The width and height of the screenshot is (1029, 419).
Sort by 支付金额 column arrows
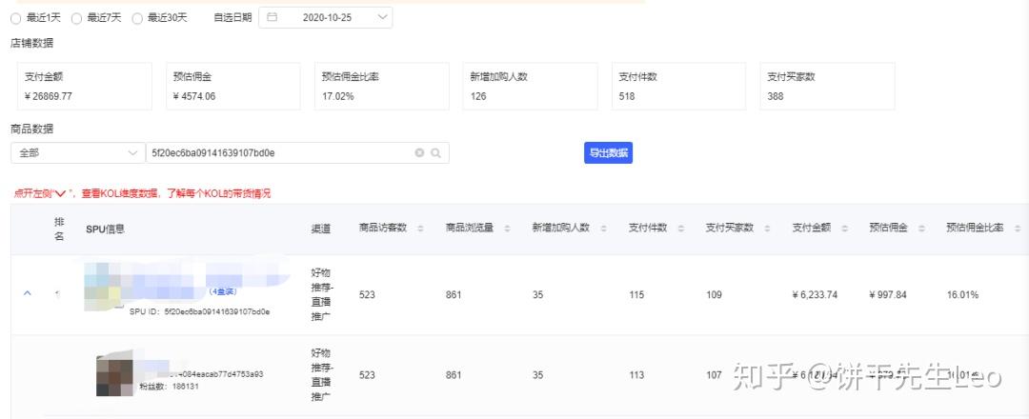[x=844, y=229]
